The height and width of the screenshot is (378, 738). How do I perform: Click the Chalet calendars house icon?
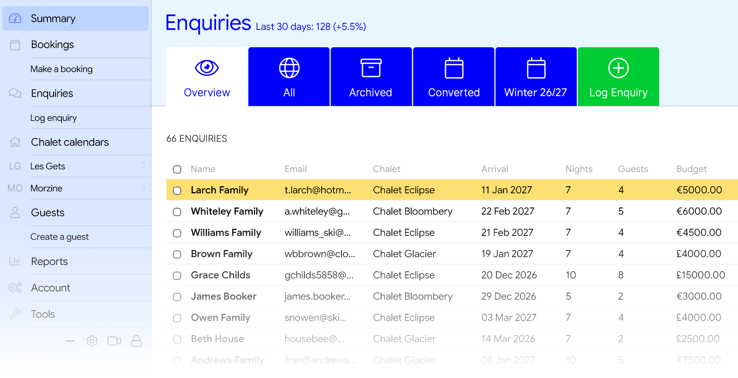click(x=15, y=142)
